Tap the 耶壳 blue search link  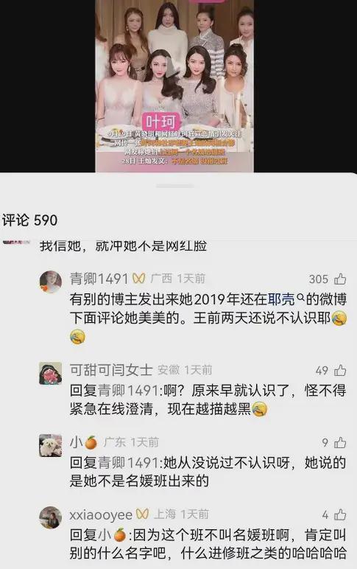(281, 299)
